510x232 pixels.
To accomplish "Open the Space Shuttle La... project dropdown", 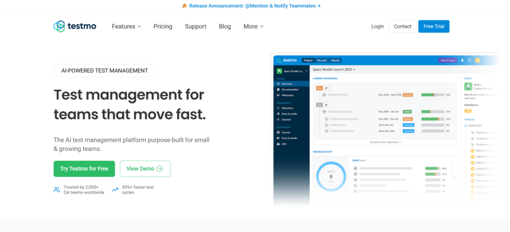I will click(x=292, y=71).
